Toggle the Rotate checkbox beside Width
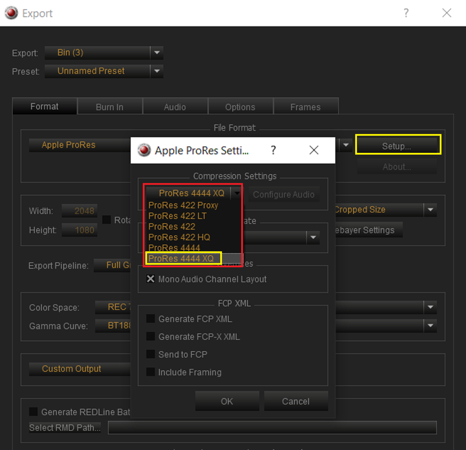 (106, 220)
